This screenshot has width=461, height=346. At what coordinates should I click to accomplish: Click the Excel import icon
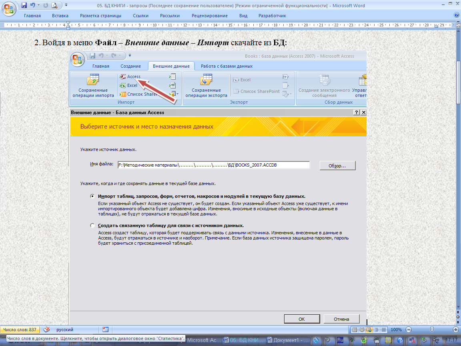pyautogui.click(x=123, y=85)
